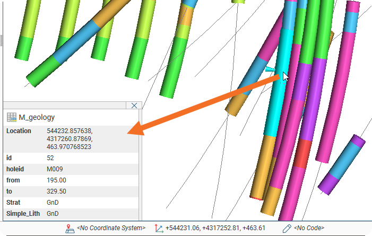The height and width of the screenshot is (236, 372).
Task: Select the Location coordinates value
Action: 70,138
